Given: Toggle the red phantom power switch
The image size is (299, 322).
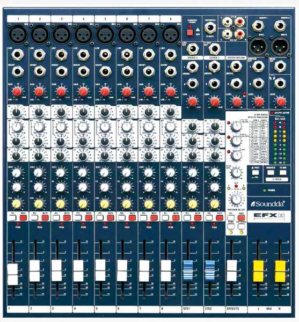Looking at the screenshot, I should click(190, 32).
